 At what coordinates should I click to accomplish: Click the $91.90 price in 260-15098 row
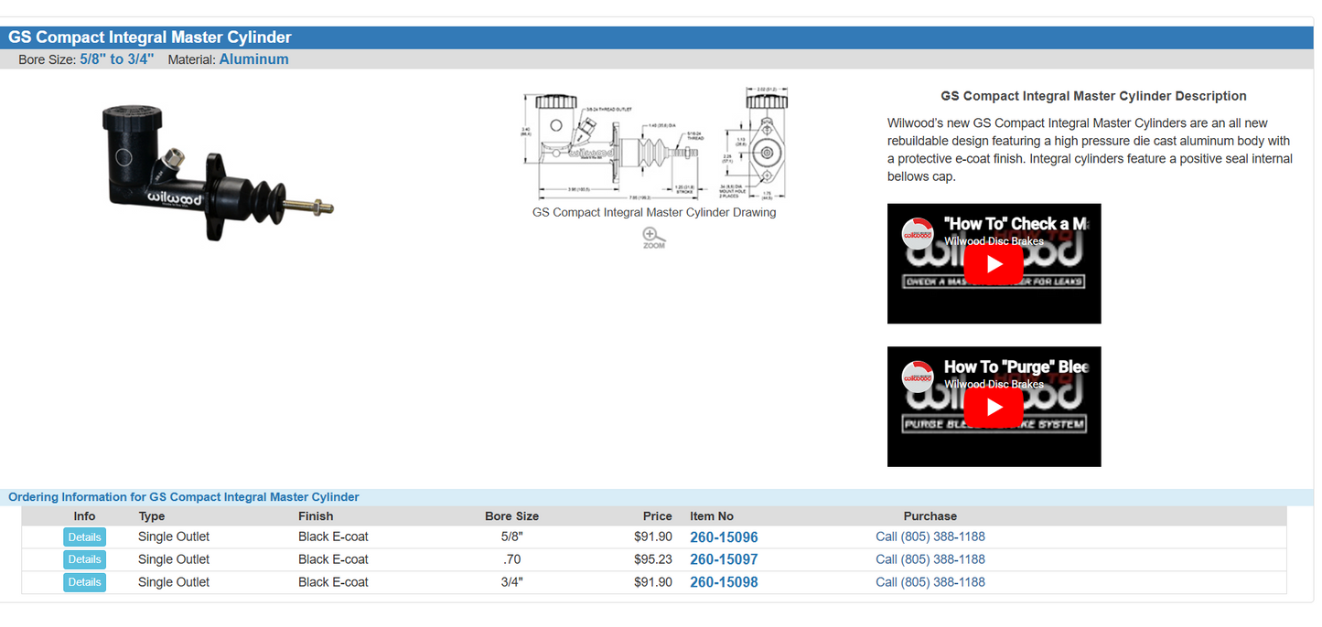point(653,582)
